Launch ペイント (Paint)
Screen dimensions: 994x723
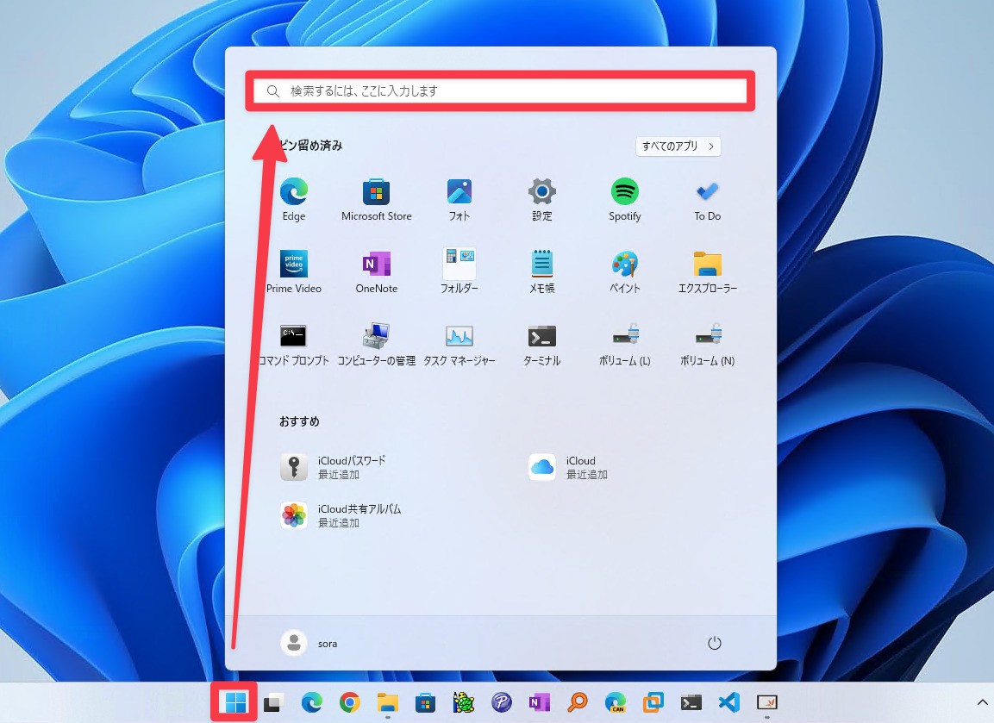(x=624, y=271)
